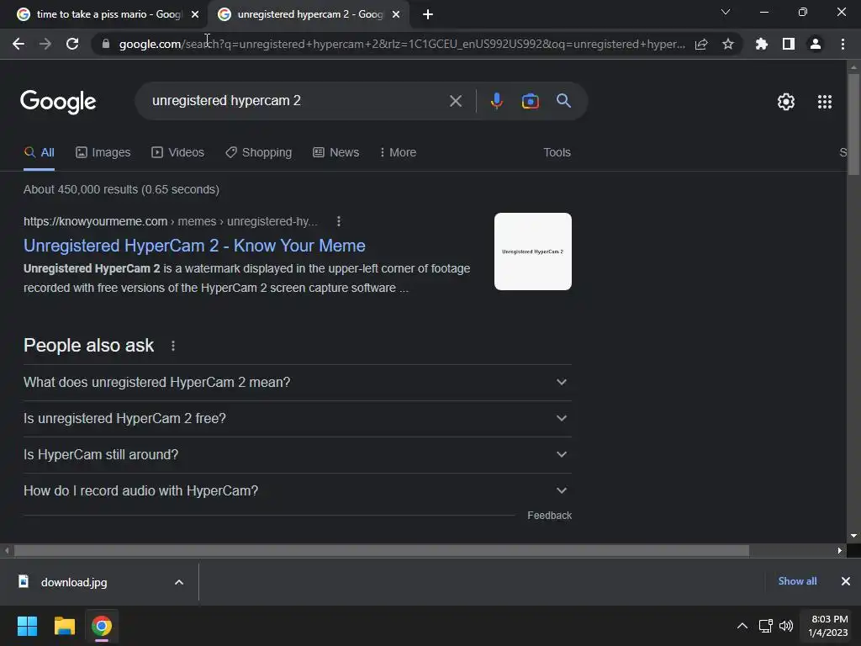This screenshot has width=861, height=646.
Task: Submit search with the magnifier icon
Action: [563, 101]
